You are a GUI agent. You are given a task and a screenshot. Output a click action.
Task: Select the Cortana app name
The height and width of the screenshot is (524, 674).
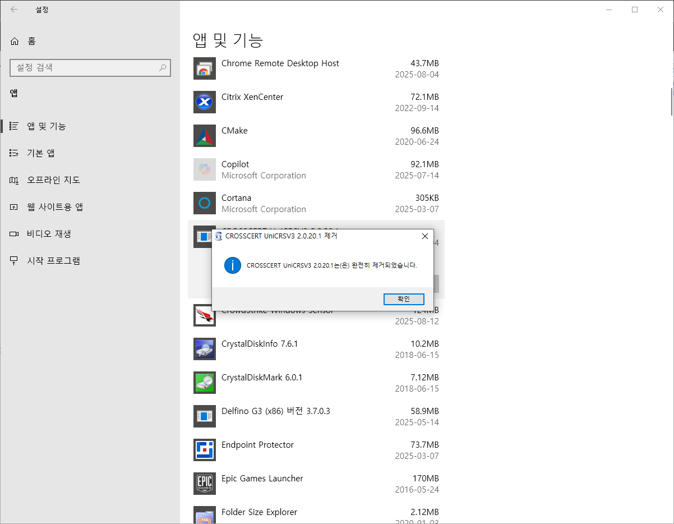(236, 198)
